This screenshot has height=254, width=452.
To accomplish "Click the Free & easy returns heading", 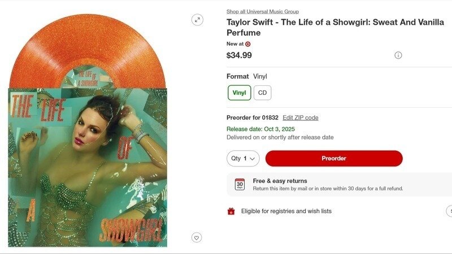I will tap(280, 181).
